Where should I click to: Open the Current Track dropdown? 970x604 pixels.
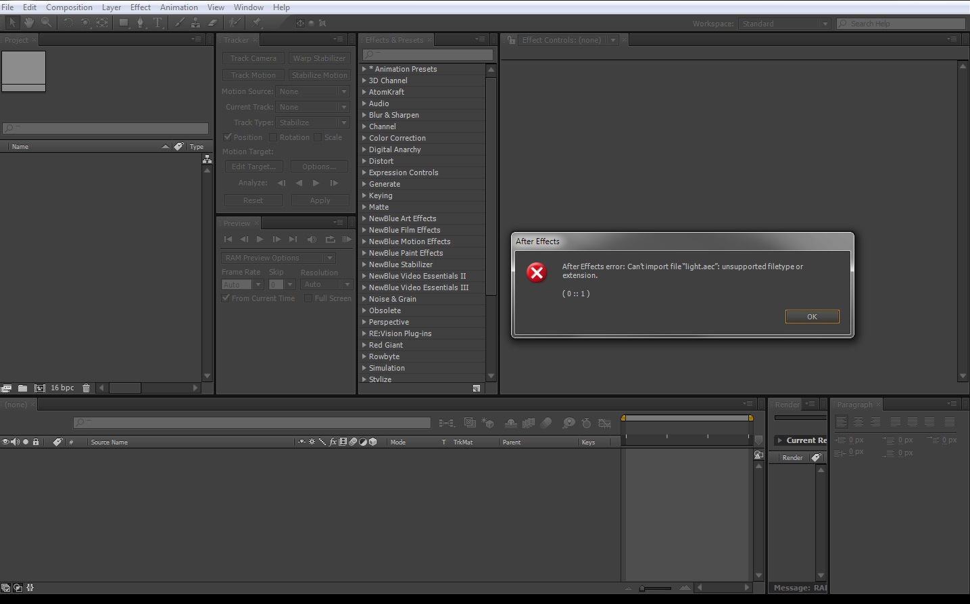point(312,107)
